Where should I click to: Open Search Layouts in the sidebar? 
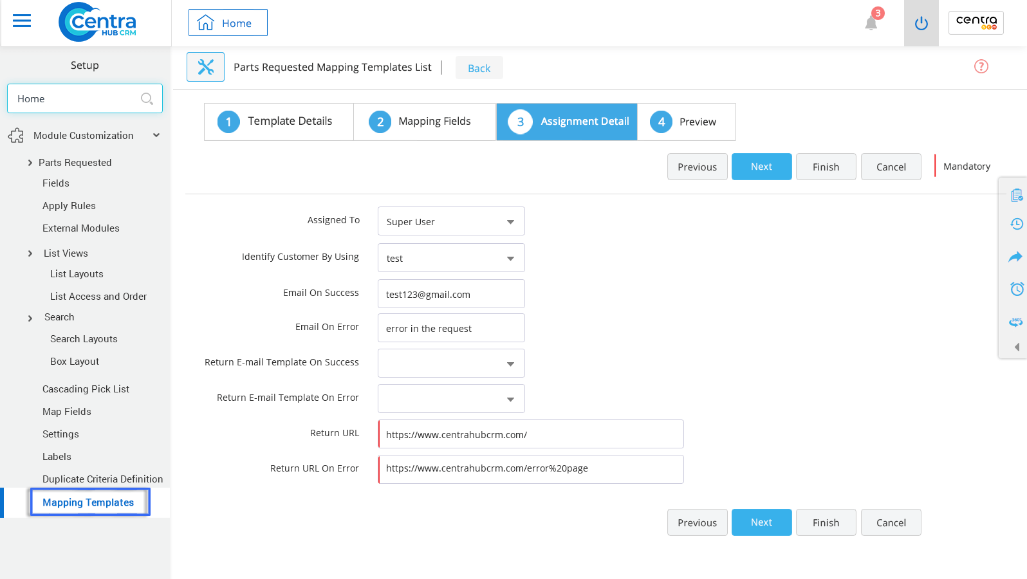coord(84,339)
